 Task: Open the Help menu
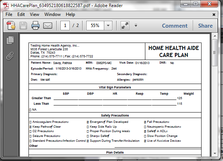pos(70,14)
